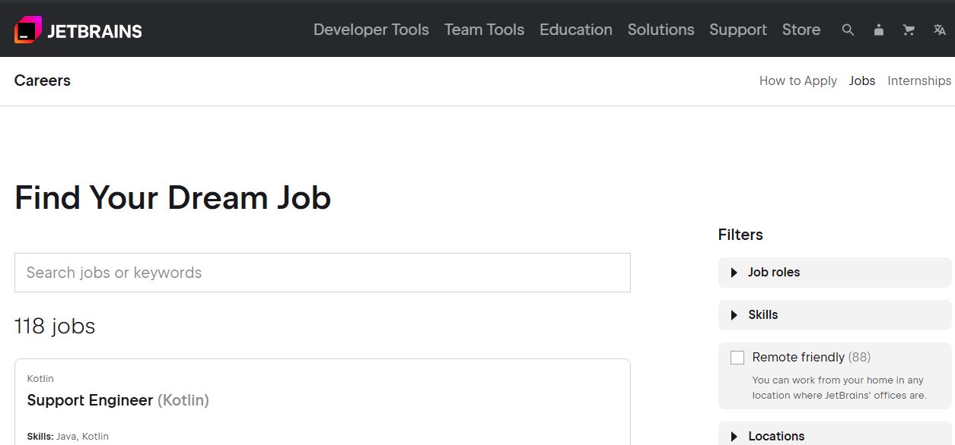Open the Solutions menu
The height and width of the screenshot is (445, 955).
661,30
